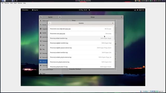Click the battery 65 % indicator
Viewport: 166px width, 93px height.
pyautogui.click(x=142, y=10)
